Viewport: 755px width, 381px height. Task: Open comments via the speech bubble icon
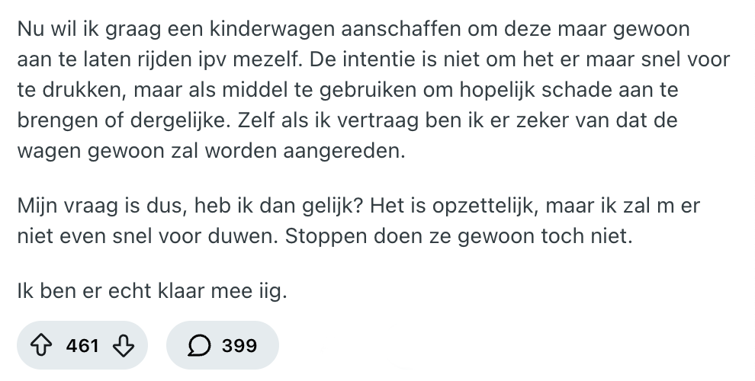[201, 346]
